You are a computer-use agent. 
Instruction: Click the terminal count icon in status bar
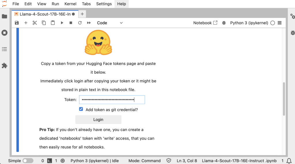coord(50,161)
